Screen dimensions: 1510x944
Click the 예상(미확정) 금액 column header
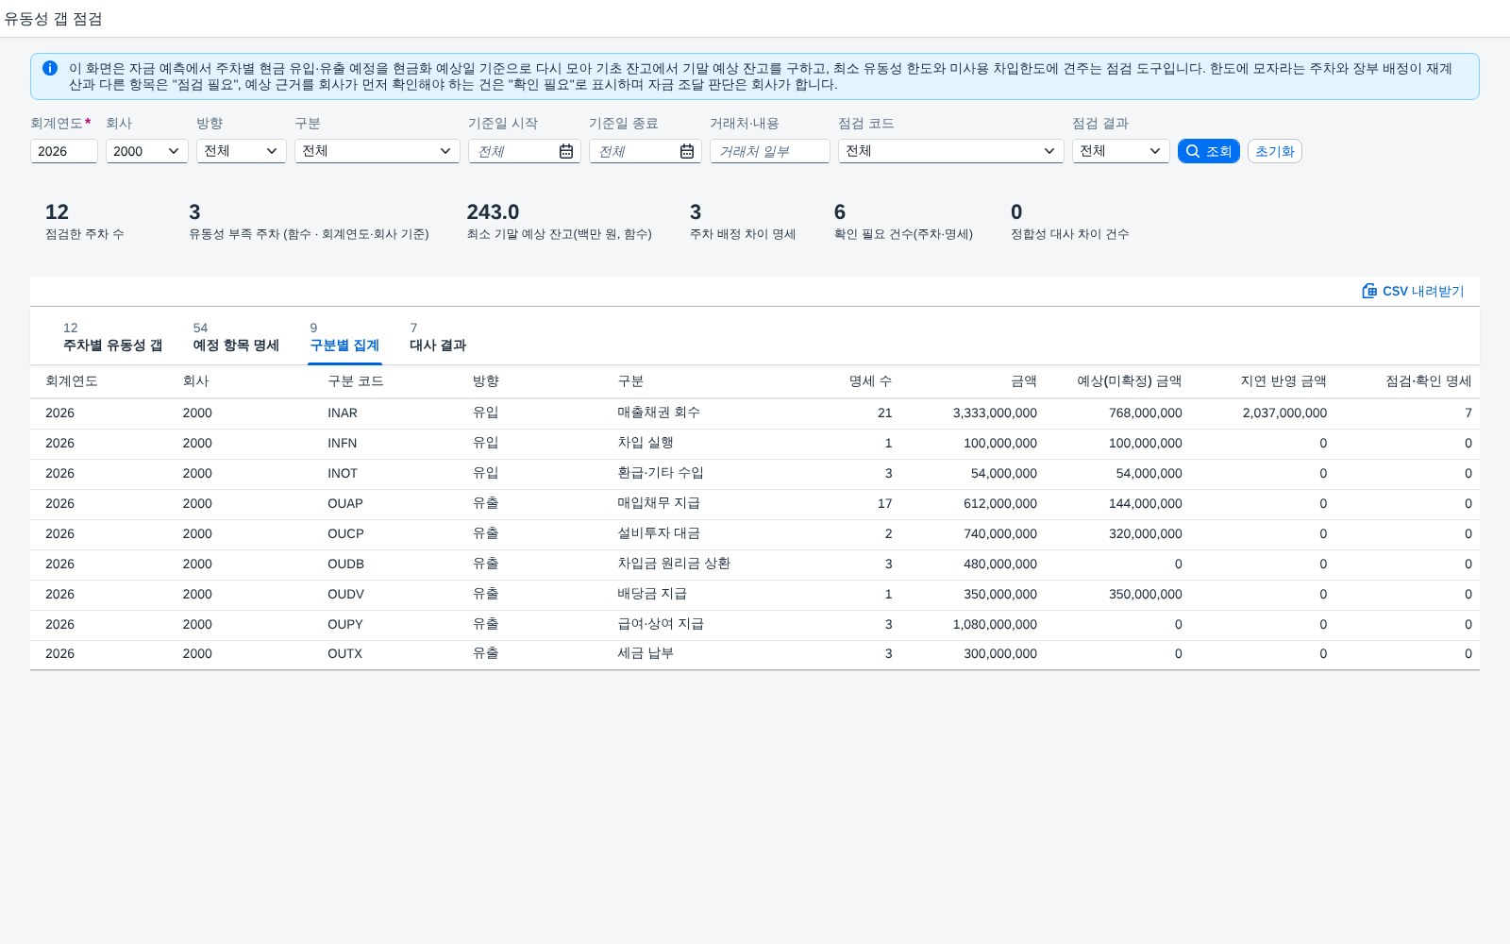coord(1130,381)
